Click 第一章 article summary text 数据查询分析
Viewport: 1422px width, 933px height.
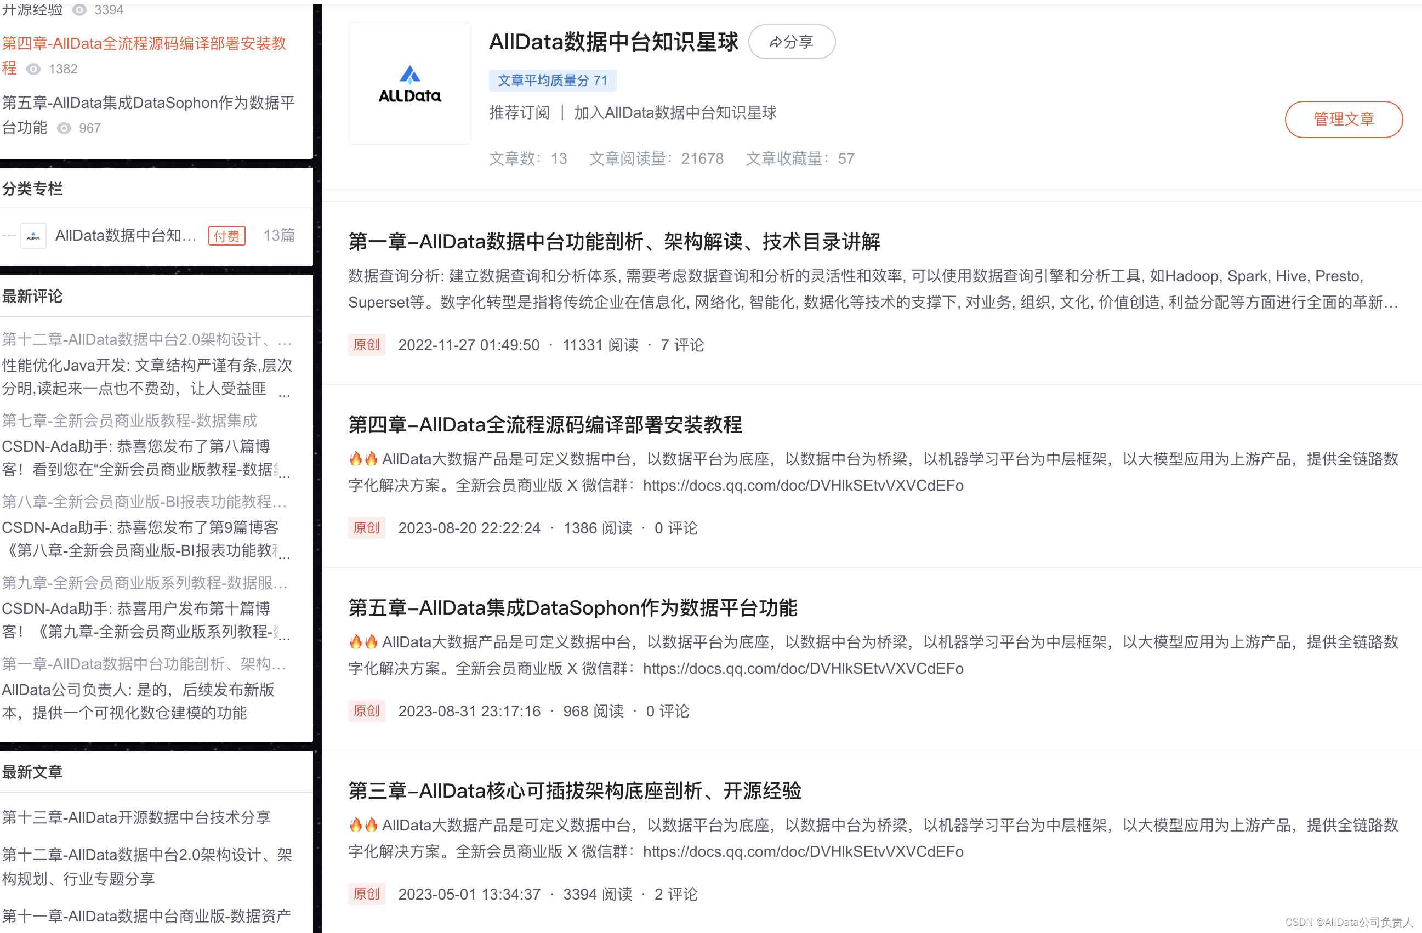click(x=873, y=289)
